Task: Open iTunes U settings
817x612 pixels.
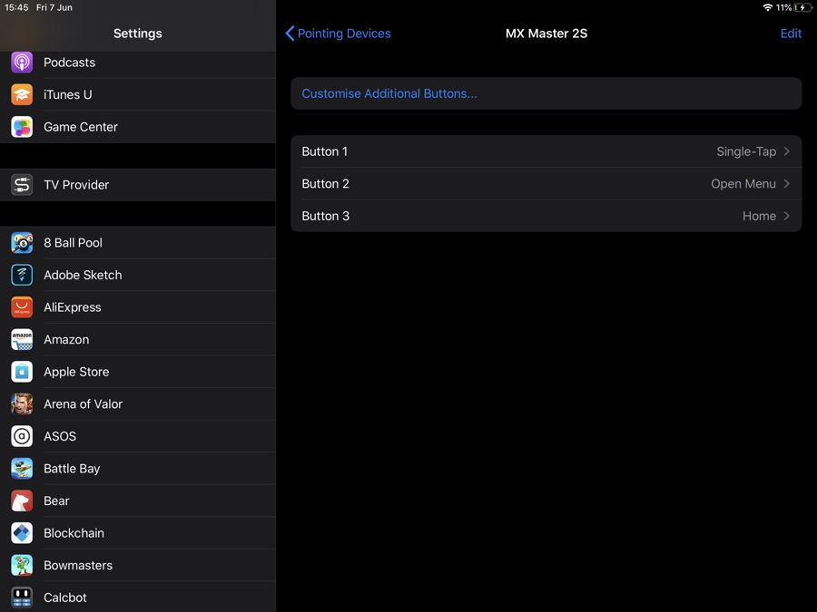Action: (x=138, y=94)
